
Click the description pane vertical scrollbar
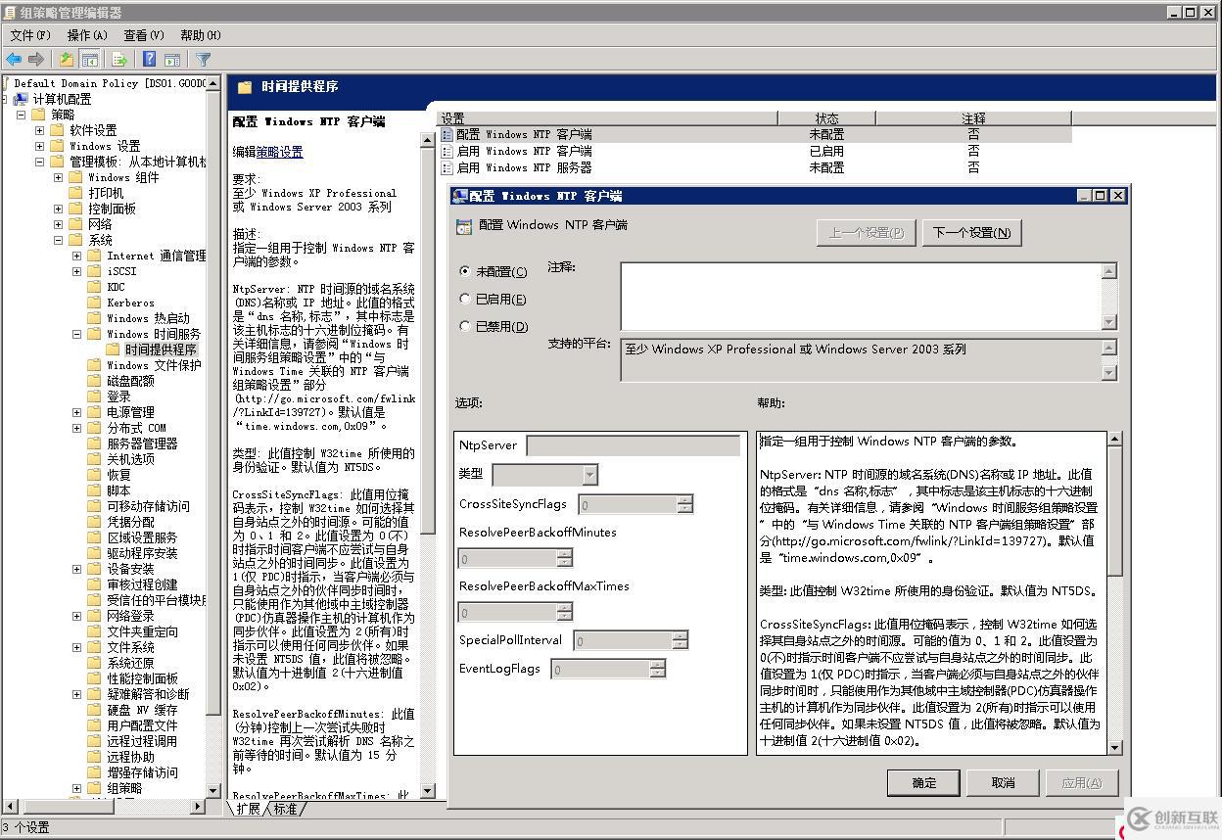(427, 466)
